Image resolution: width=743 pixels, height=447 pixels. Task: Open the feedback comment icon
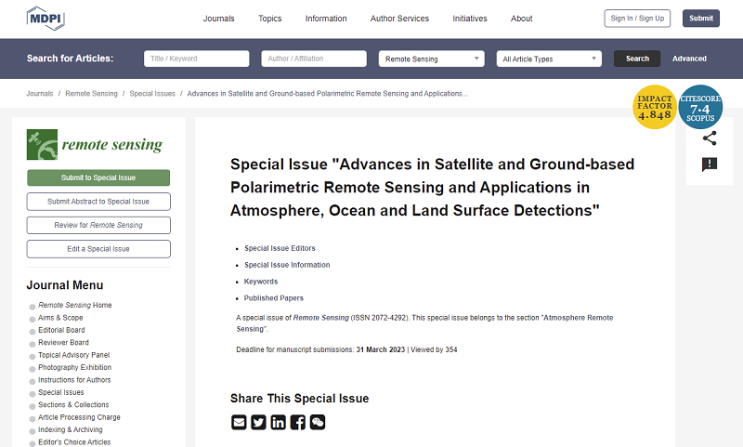[710, 165]
